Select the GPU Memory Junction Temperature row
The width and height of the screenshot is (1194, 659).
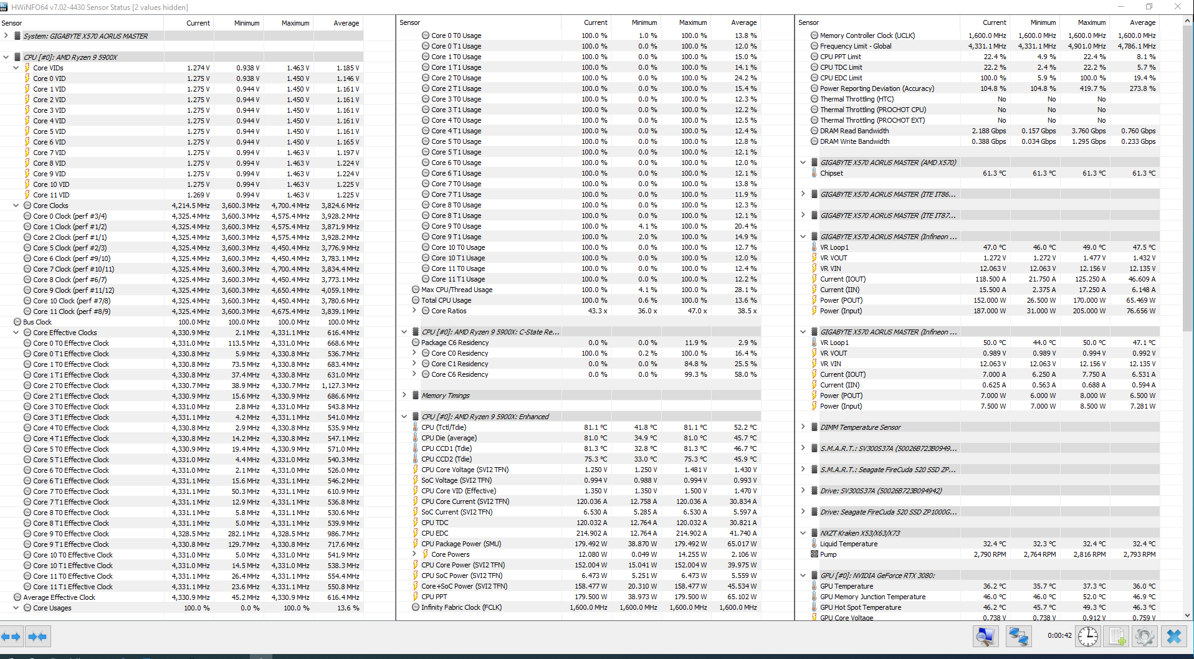[x=978, y=597]
